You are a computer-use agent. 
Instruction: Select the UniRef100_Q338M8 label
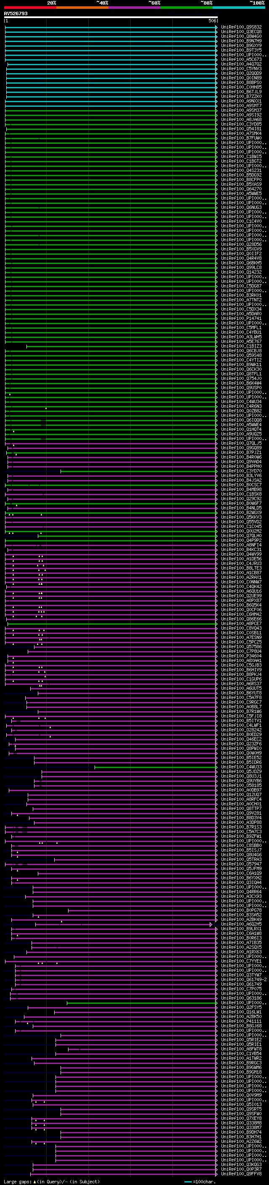(241, 1123)
